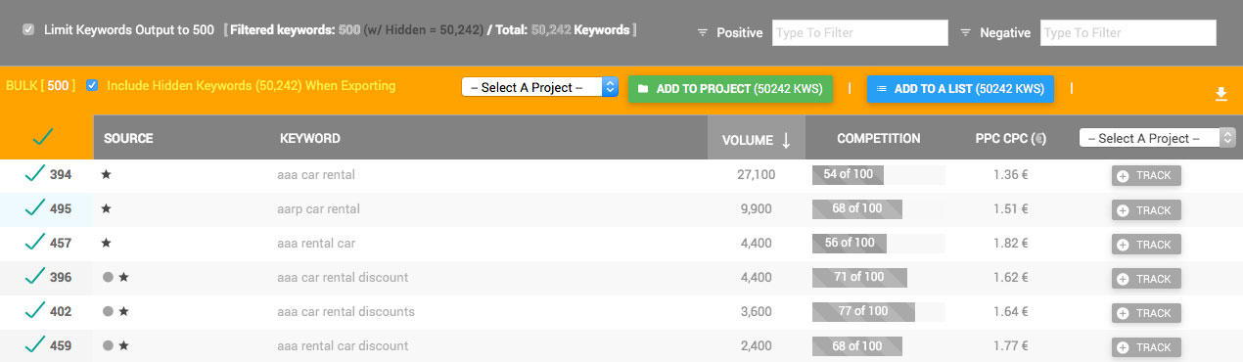
Task: Click star source icon for aaa rental car
Action: tap(107, 243)
